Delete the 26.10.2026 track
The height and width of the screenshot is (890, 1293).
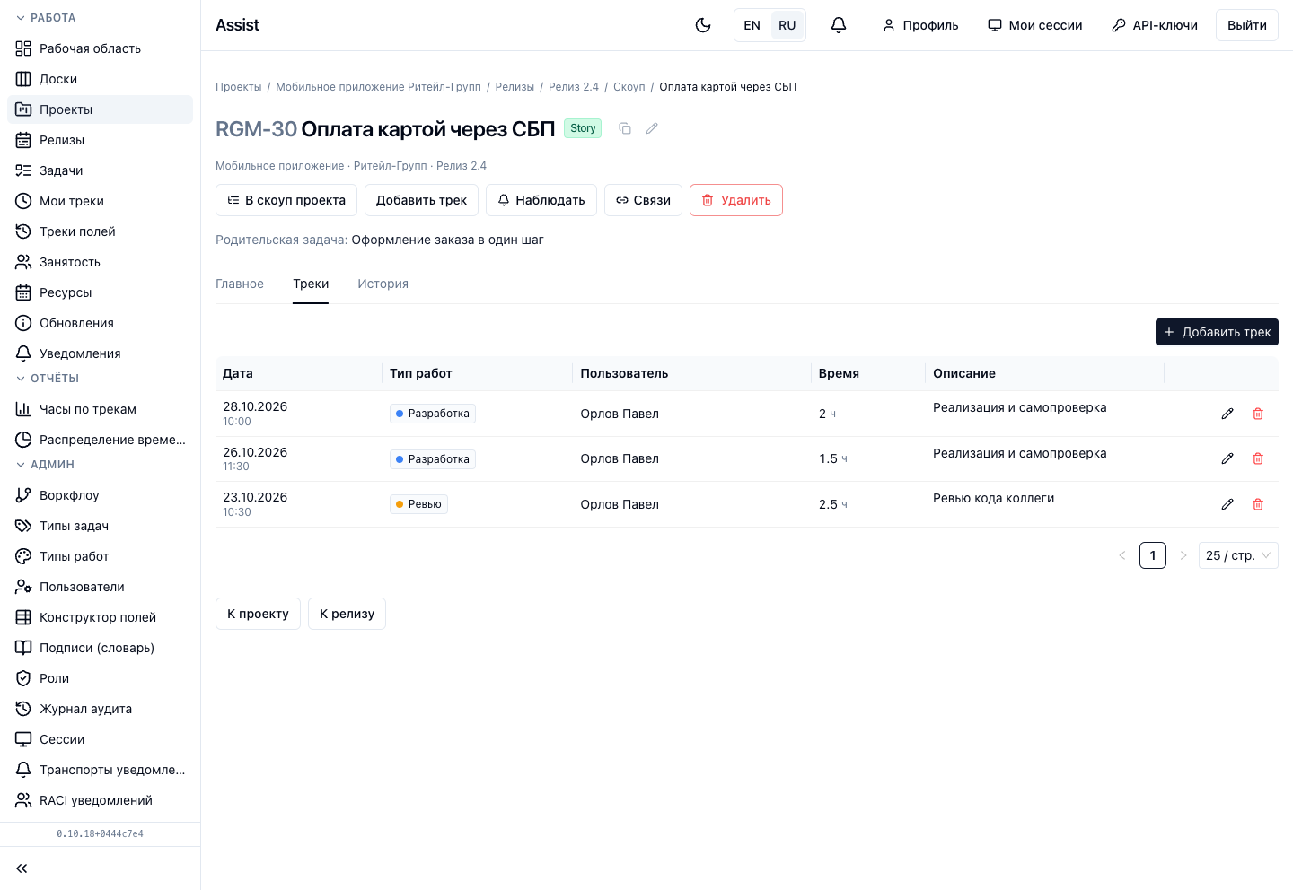[1258, 458]
